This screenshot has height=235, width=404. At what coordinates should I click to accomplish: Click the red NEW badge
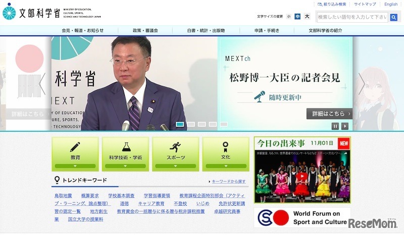[x=344, y=144]
